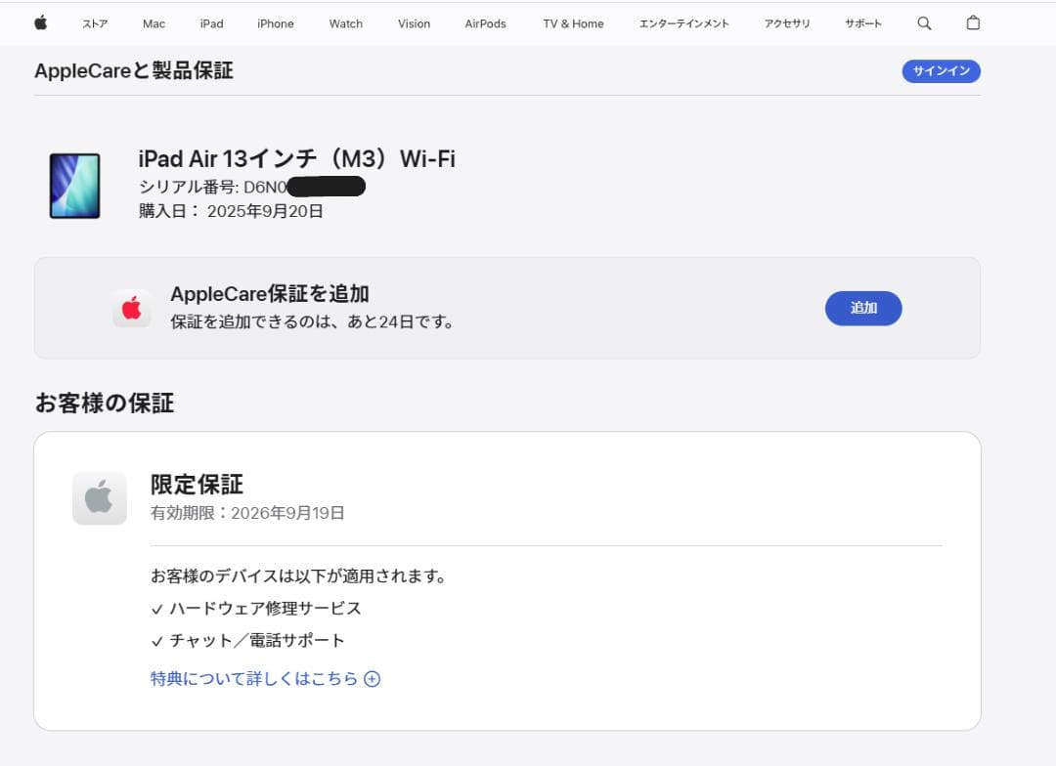Open the 特典について詳しくはこちら link
The image size is (1056, 766).
(x=252, y=677)
